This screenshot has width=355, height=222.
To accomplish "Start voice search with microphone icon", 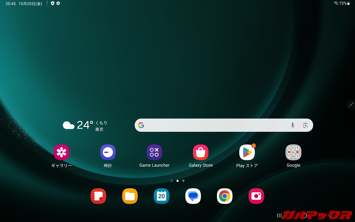I will coord(293,125).
